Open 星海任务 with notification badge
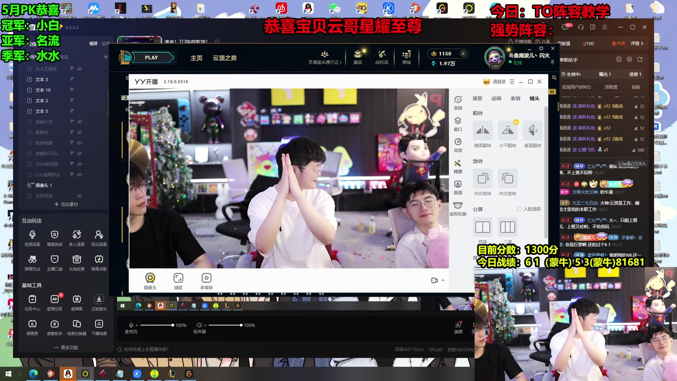 [54, 303]
